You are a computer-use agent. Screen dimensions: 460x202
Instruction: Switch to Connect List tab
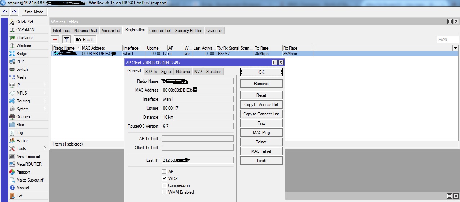160,31
